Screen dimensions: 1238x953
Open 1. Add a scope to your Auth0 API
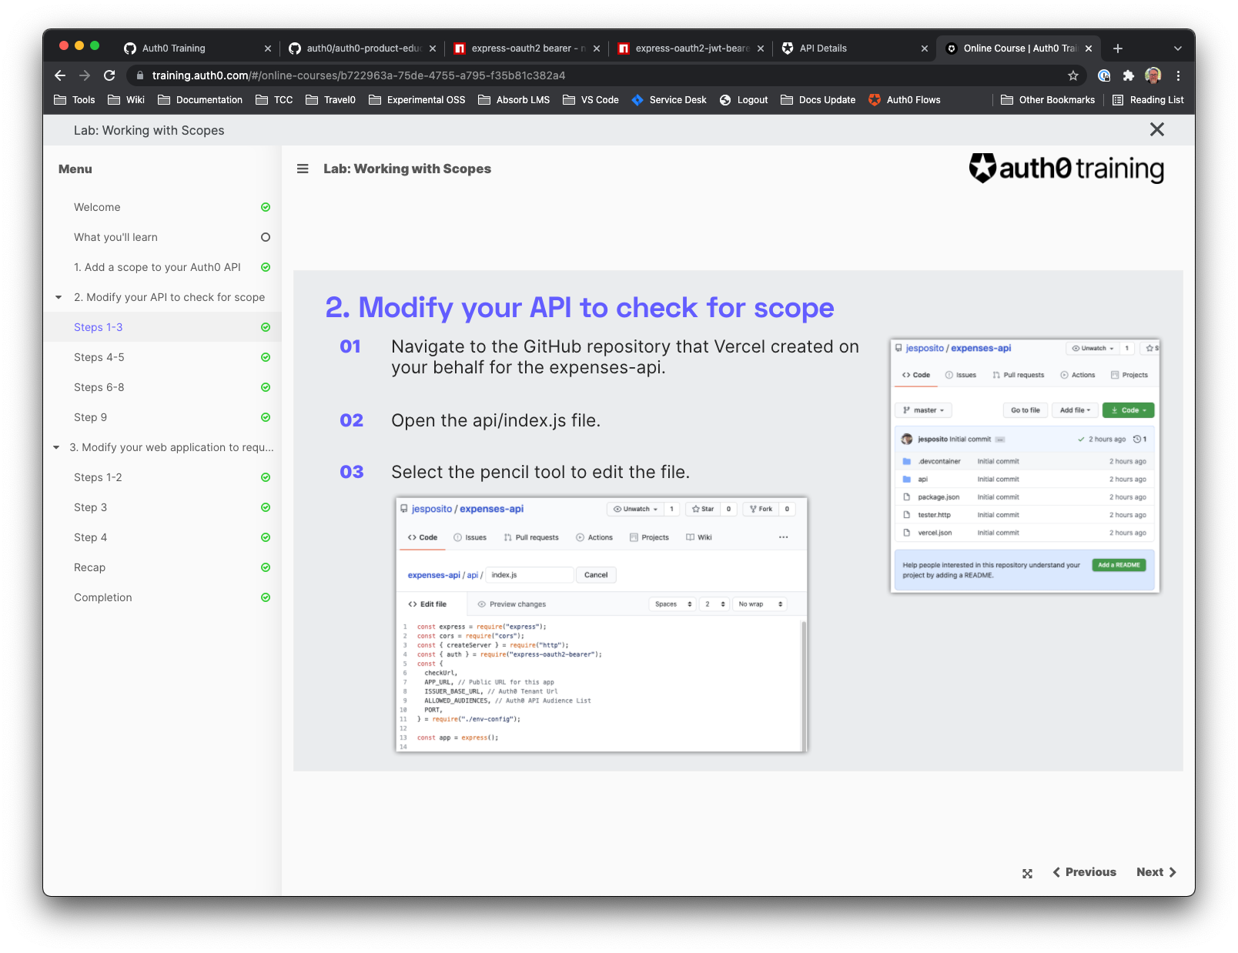coord(157,267)
